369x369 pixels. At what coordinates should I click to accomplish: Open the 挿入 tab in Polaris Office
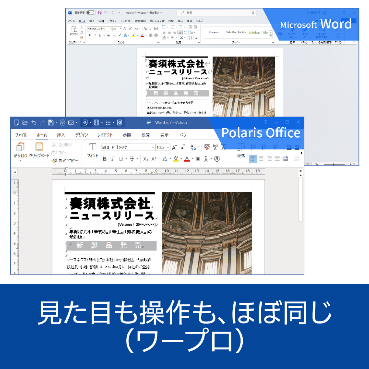point(61,135)
